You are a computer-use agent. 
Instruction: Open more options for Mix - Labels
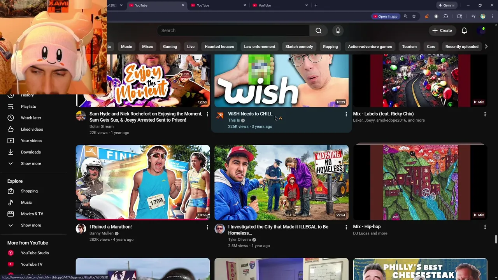[x=485, y=114]
